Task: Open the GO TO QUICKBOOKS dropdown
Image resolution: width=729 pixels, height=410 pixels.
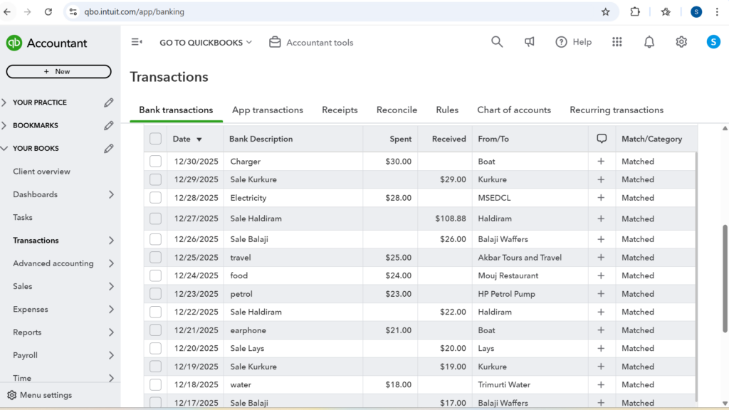Action: [206, 42]
